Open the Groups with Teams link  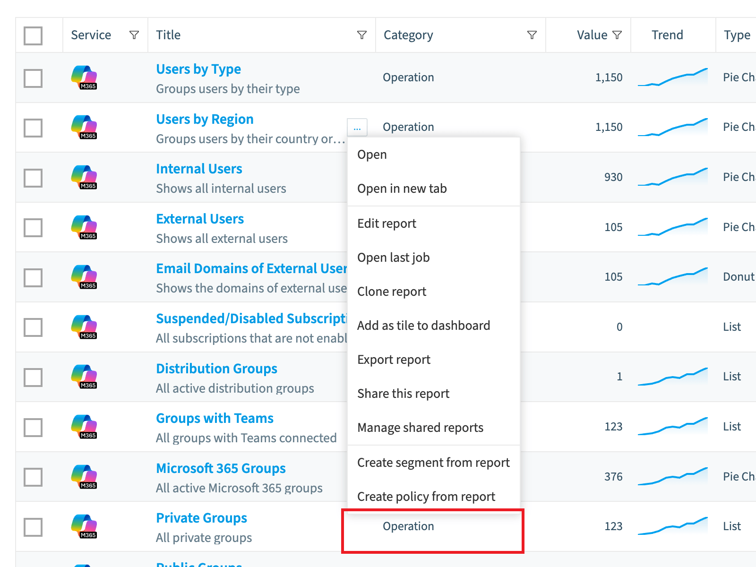click(x=215, y=419)
